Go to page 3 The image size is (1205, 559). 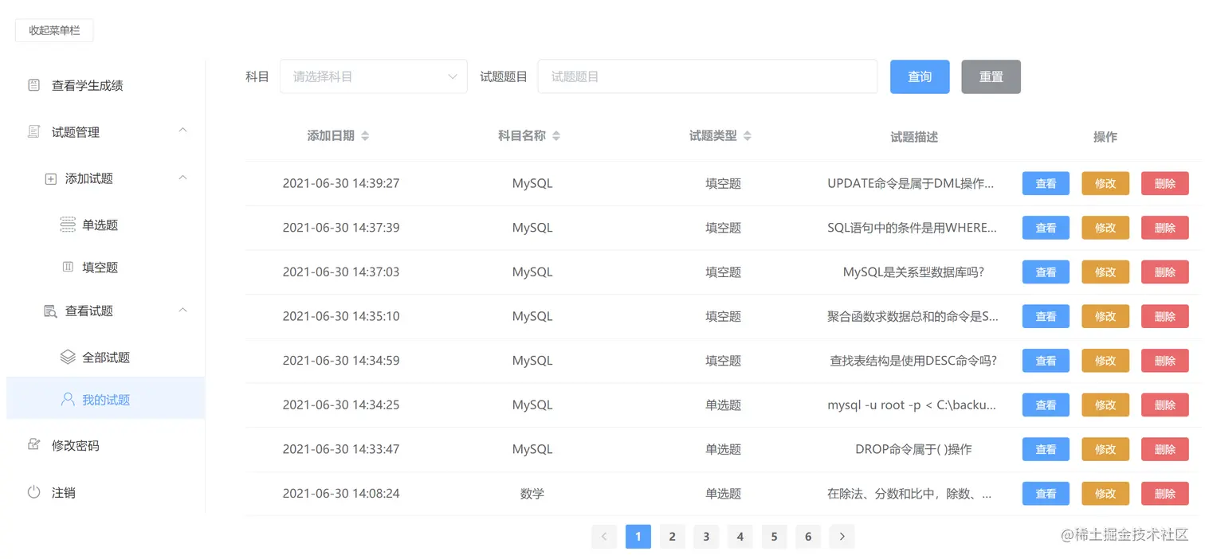(706, 537)
